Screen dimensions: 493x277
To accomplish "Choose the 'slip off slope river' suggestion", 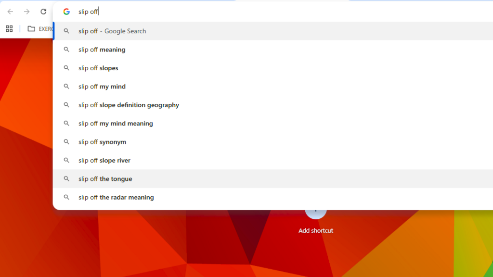I will coord(104,161).
